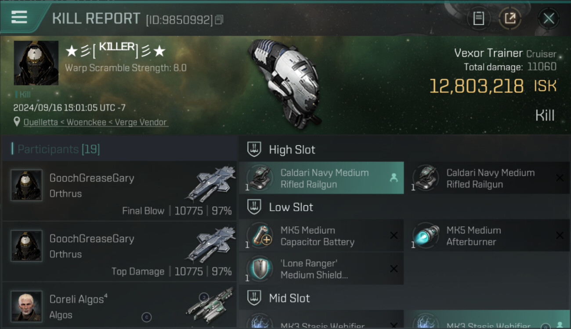Open the hamburger main menu
The width and height of the screenshot is (571, 329).
coord(19,18)
